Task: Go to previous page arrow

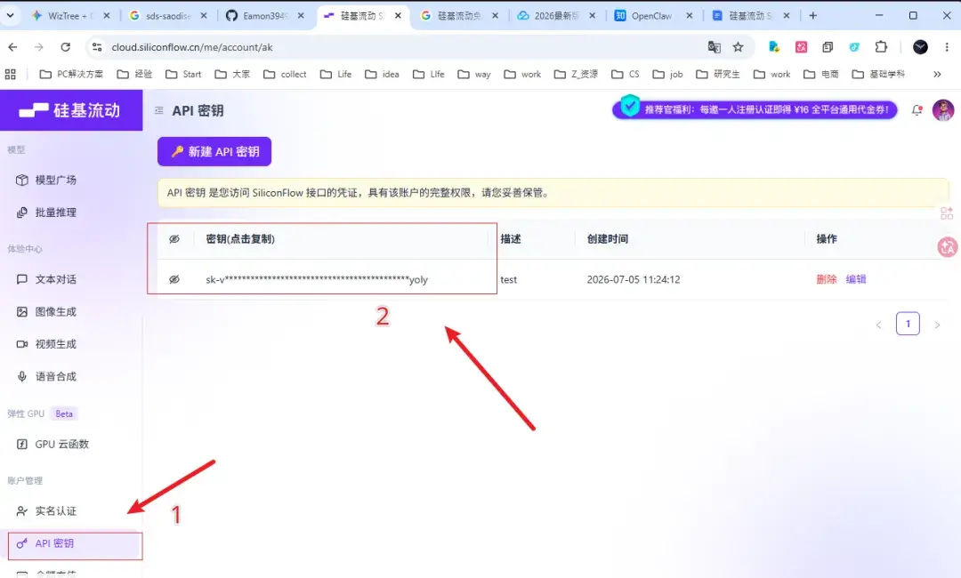Action: 879,325
